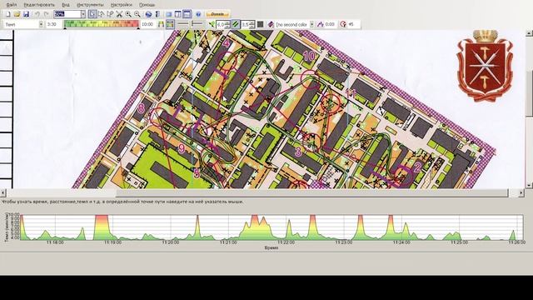Viewport: 533px width, 300px height.
Task: Click the route line width icon
Action: pyautogui.click(x=212, y=24)
